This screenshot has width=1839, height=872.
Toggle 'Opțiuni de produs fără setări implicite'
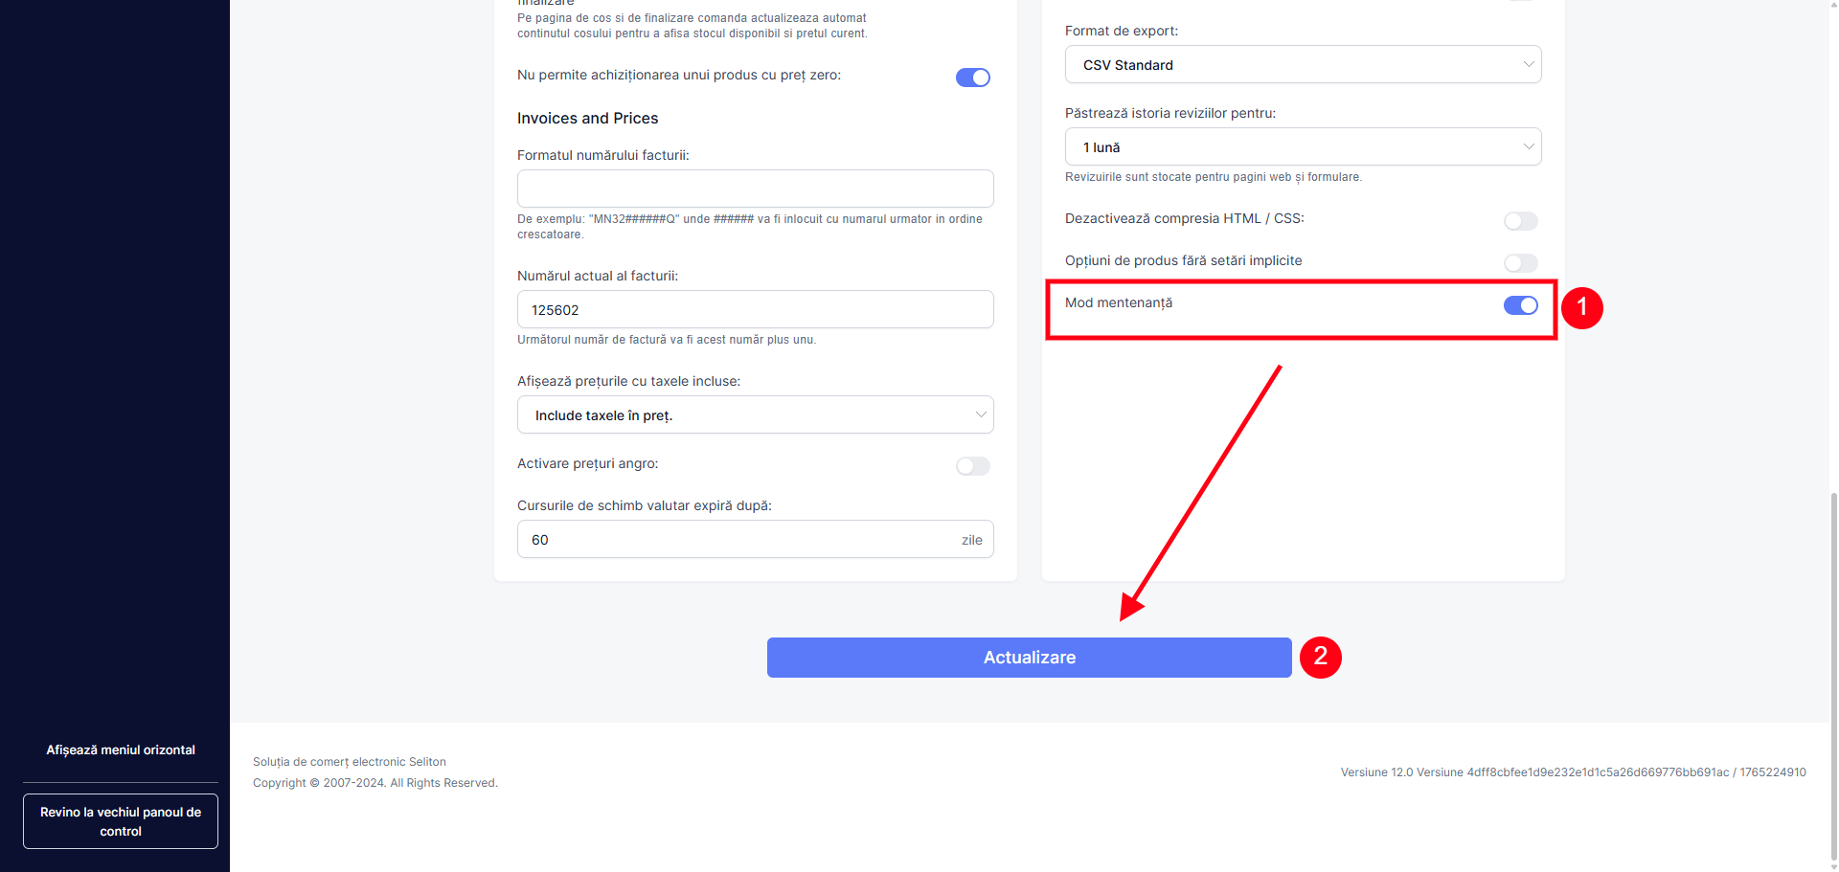pos(1520,263)
